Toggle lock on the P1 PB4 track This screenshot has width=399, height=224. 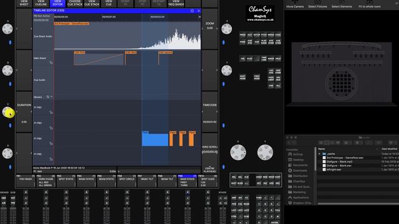(51, 144)
